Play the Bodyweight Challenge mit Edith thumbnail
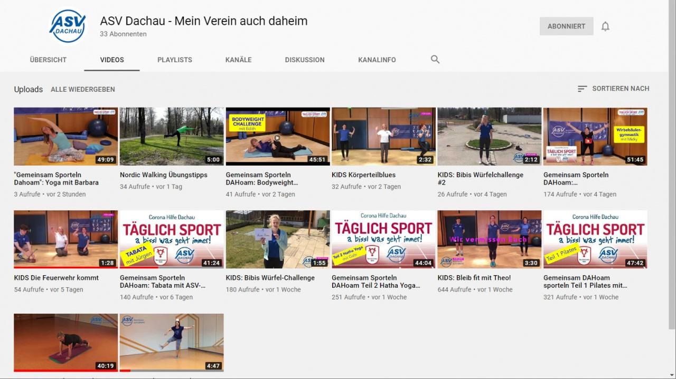 (278, 137)
